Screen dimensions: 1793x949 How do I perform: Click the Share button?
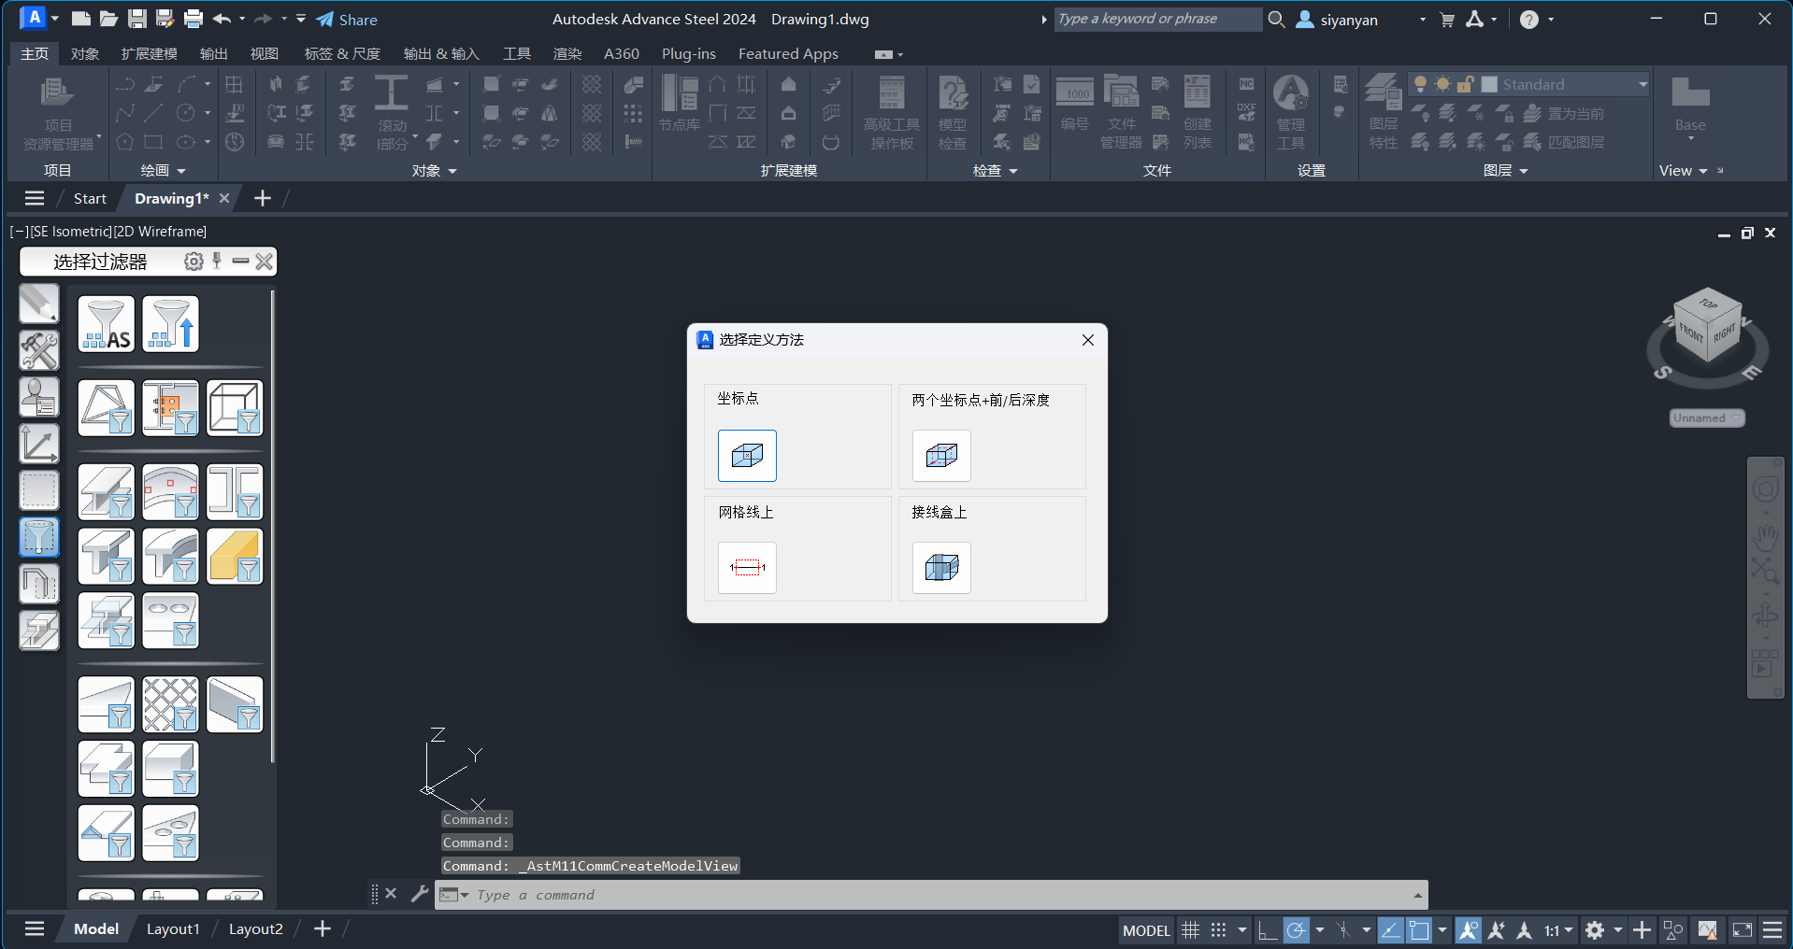coord(347,20)
